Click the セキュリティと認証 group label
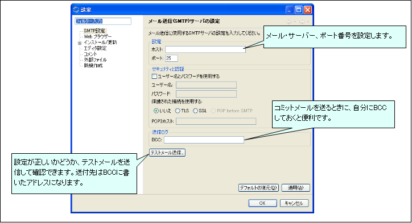The width and height of the screenshot is (412, 223). pos(168,69)
